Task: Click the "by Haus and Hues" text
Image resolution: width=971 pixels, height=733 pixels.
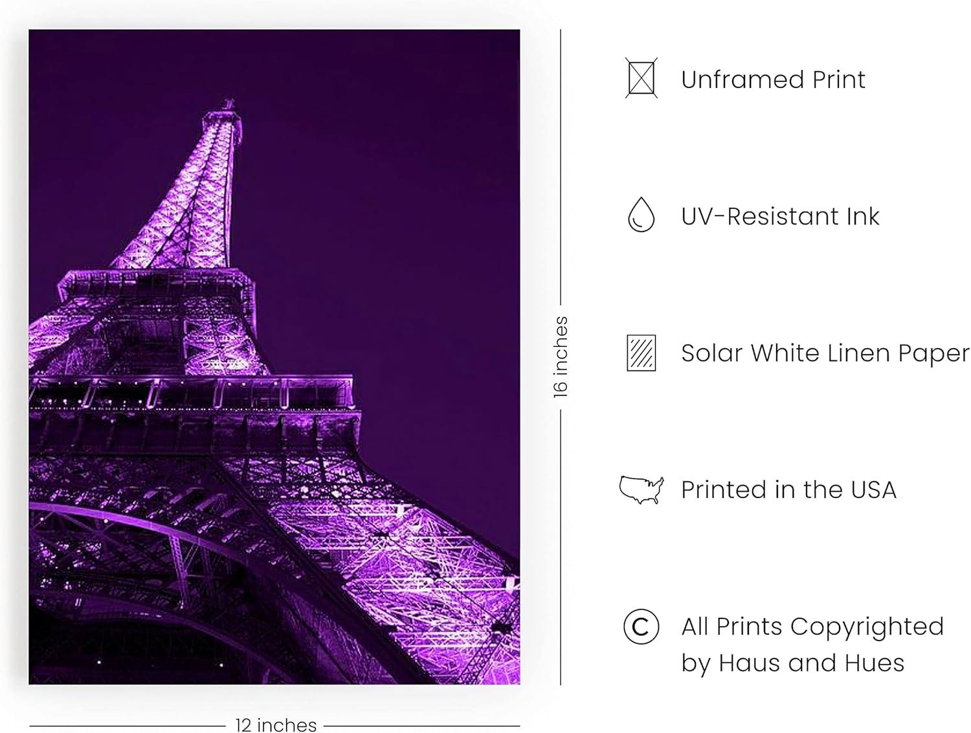Action: tap(792, 663)
